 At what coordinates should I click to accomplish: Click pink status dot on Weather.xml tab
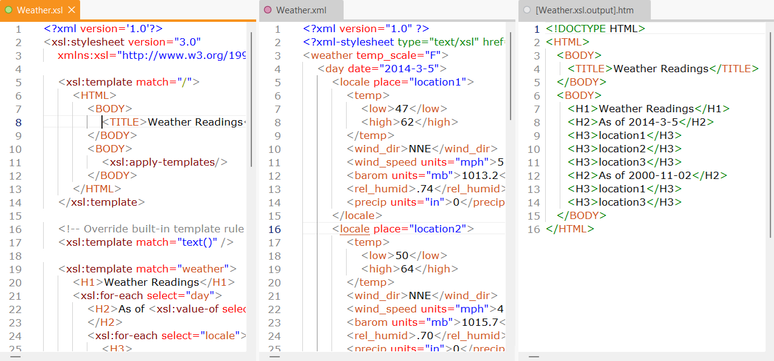268,10
